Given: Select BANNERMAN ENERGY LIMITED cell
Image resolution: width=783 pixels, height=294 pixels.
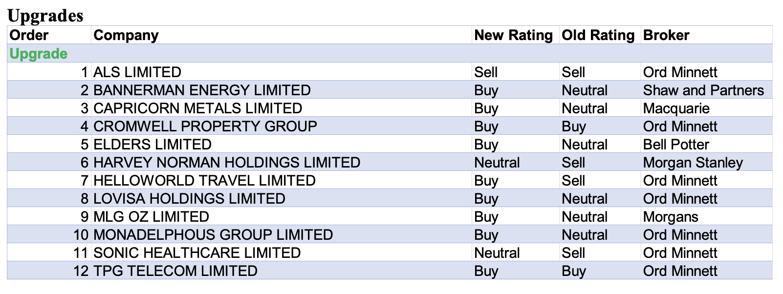Looking at the screenshot, I should point(202,90).
